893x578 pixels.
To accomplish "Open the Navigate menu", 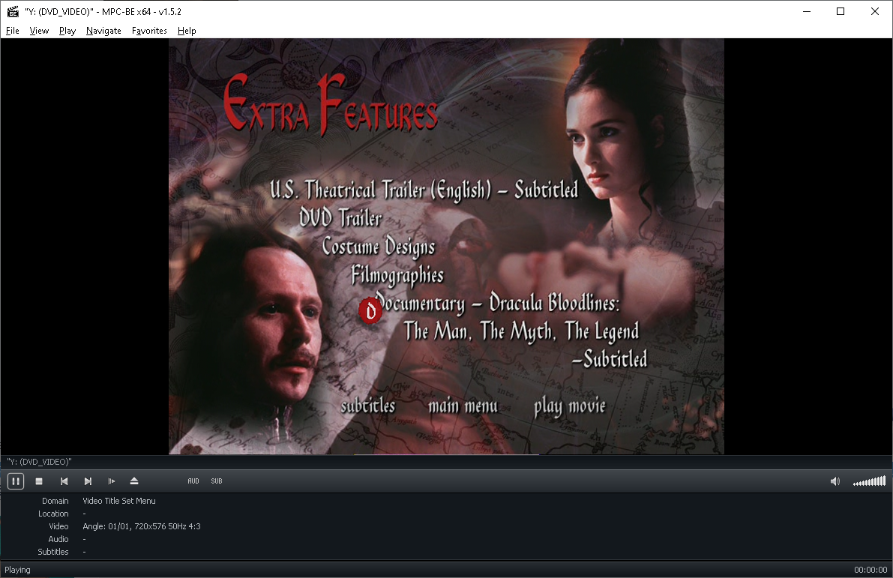I will click(x=103, y=31).
